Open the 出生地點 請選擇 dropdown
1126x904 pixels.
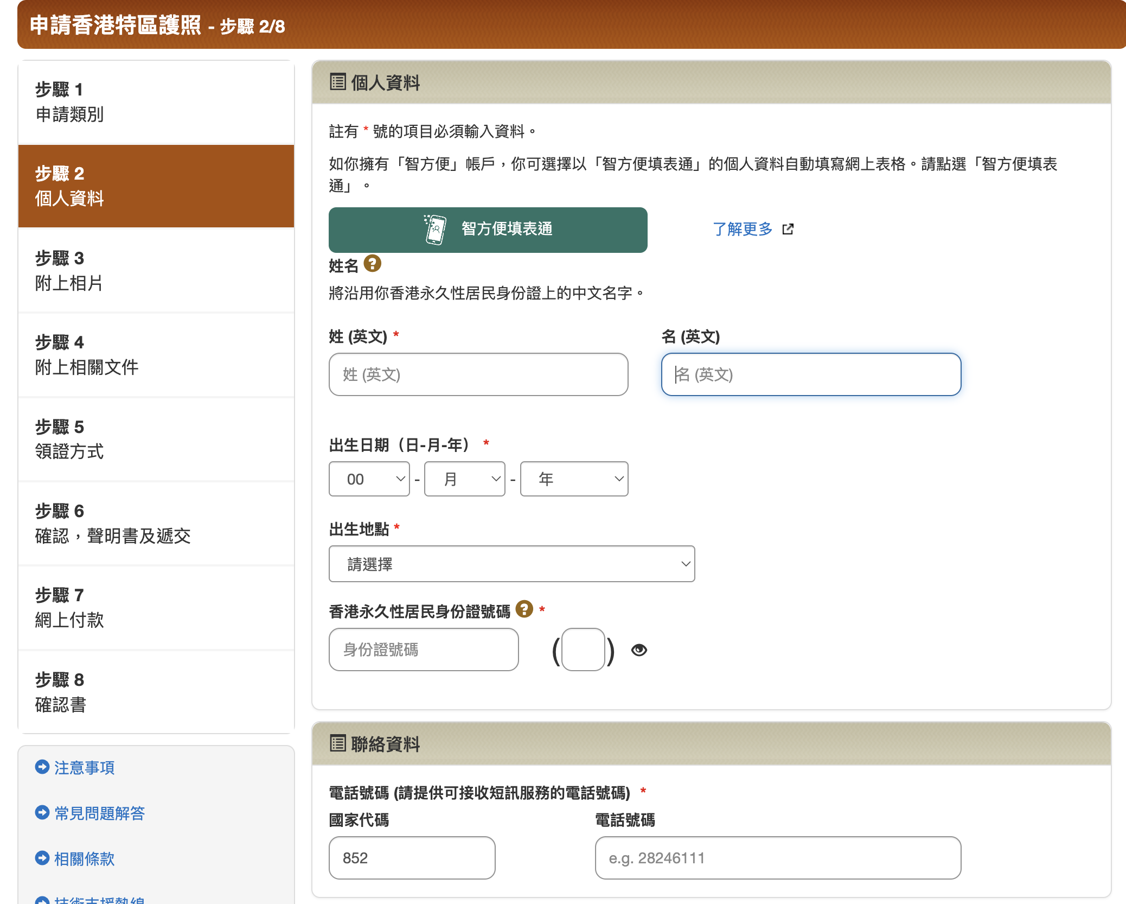coord(511,564)
